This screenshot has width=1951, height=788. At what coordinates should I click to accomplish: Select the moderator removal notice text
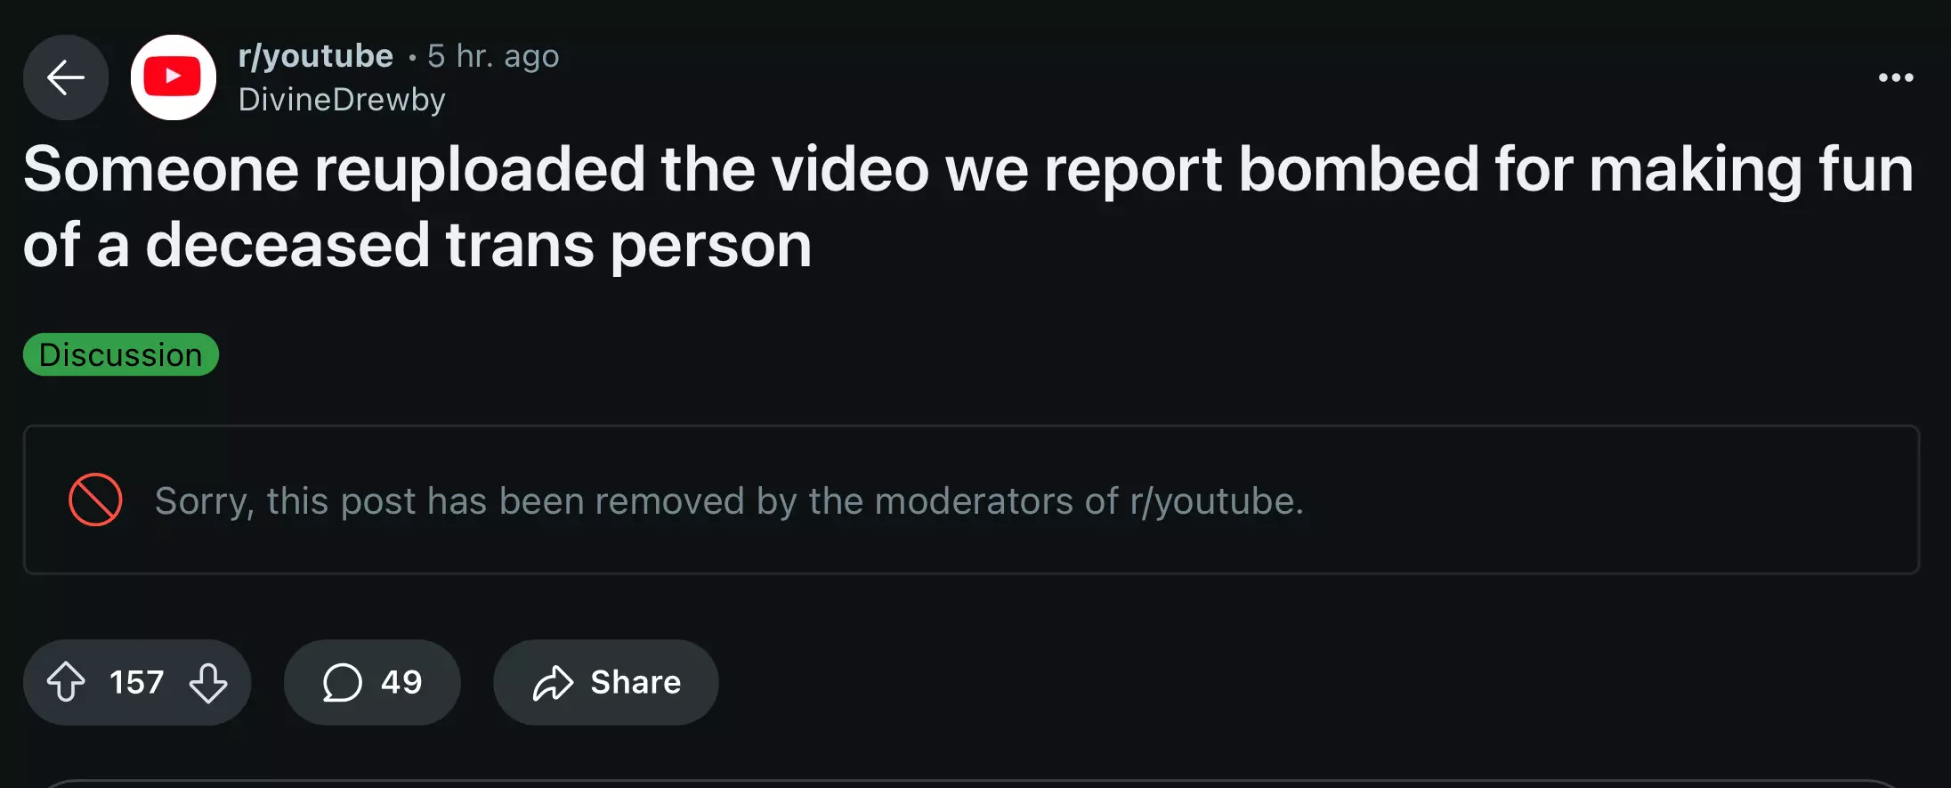[729, 500]
